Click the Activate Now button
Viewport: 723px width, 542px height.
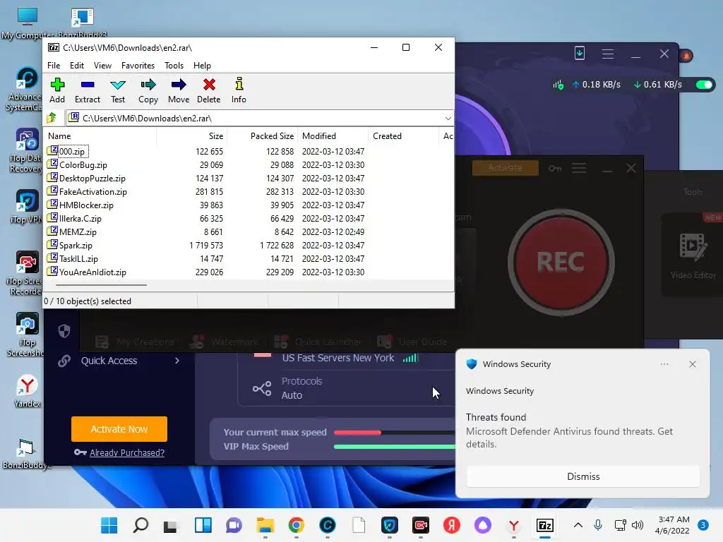click(119, 429)
